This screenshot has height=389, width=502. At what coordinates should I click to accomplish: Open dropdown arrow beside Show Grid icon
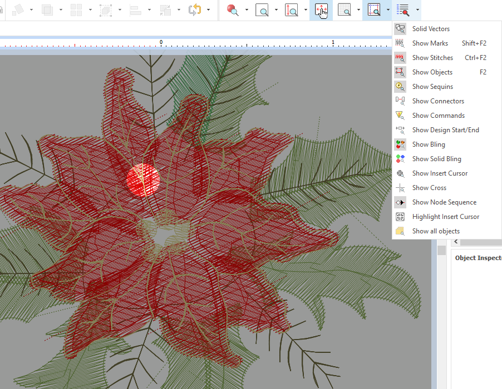click(358, 10)
